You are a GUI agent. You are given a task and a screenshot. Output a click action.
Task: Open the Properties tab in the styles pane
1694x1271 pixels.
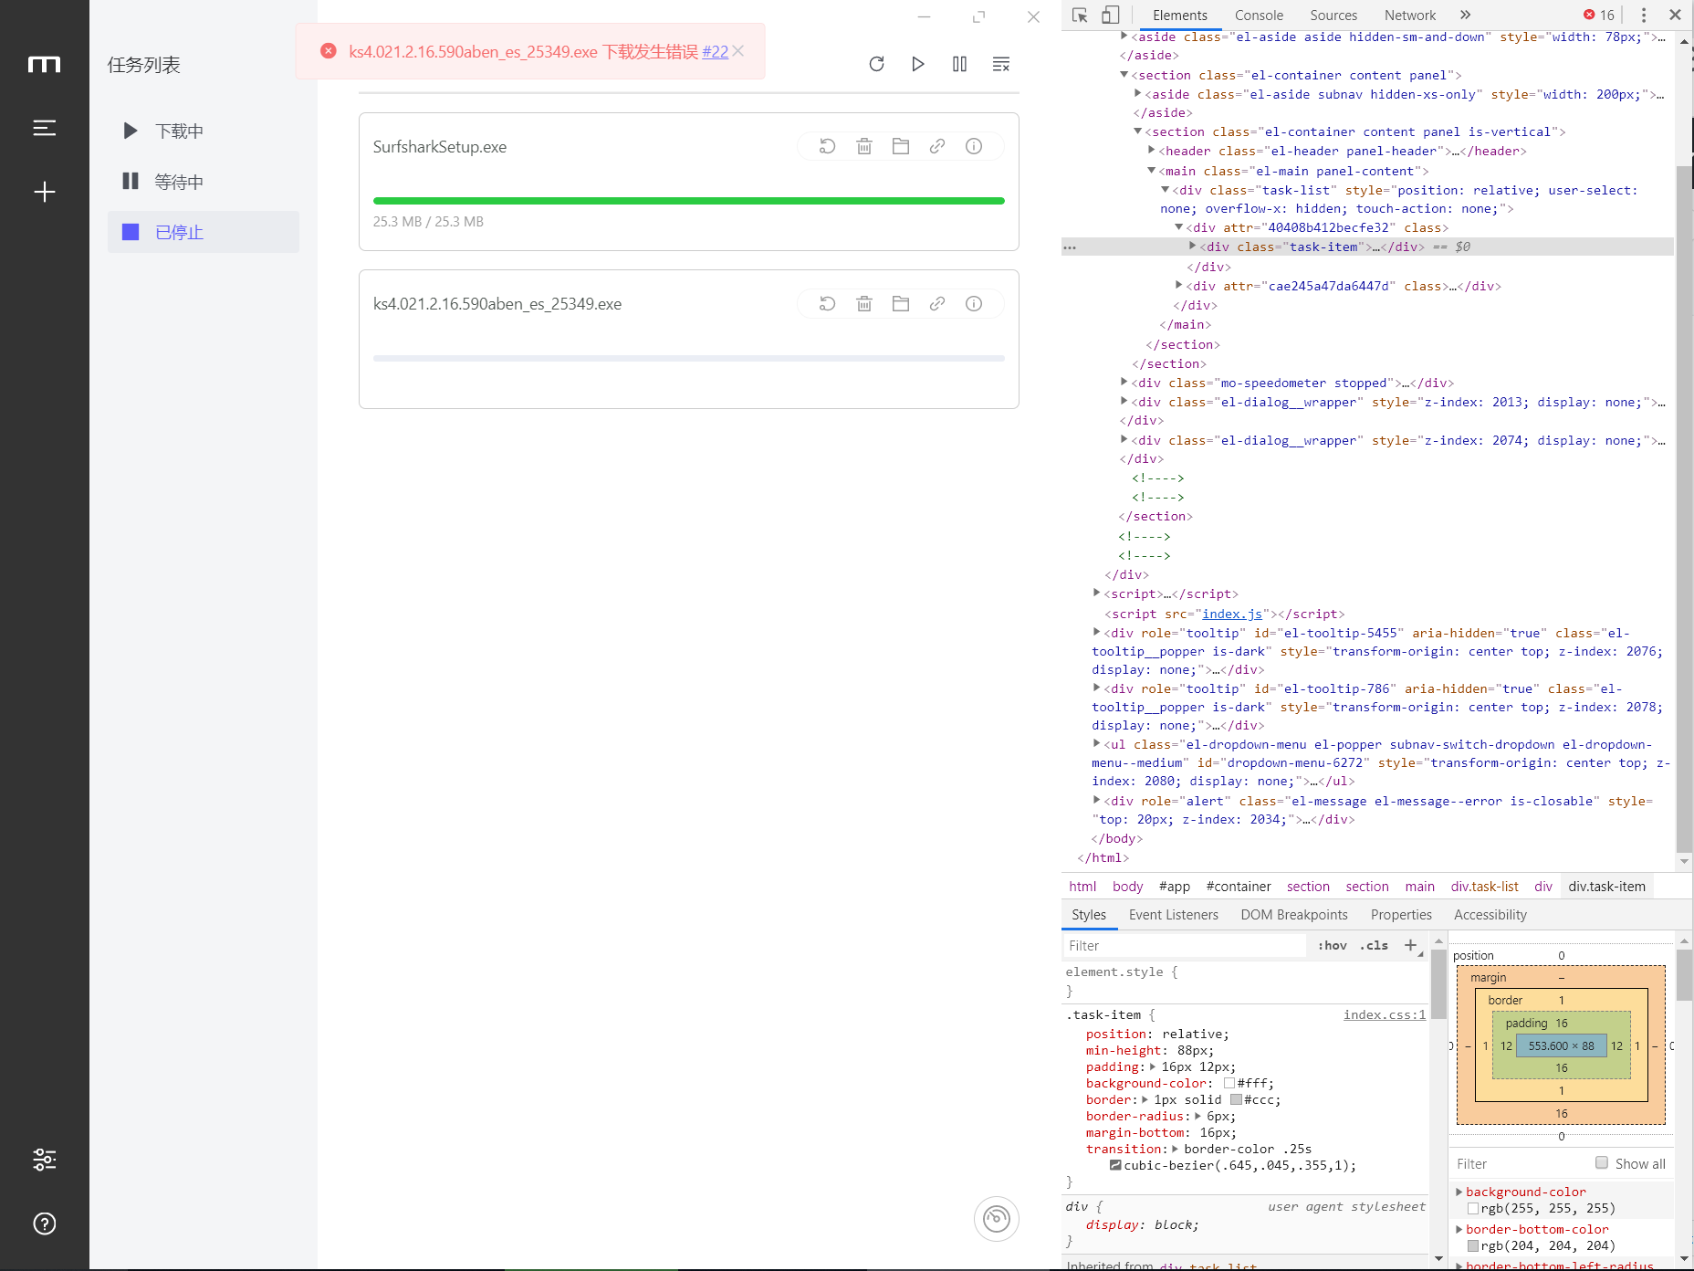pyautogui.click(x=1400, y=914)
